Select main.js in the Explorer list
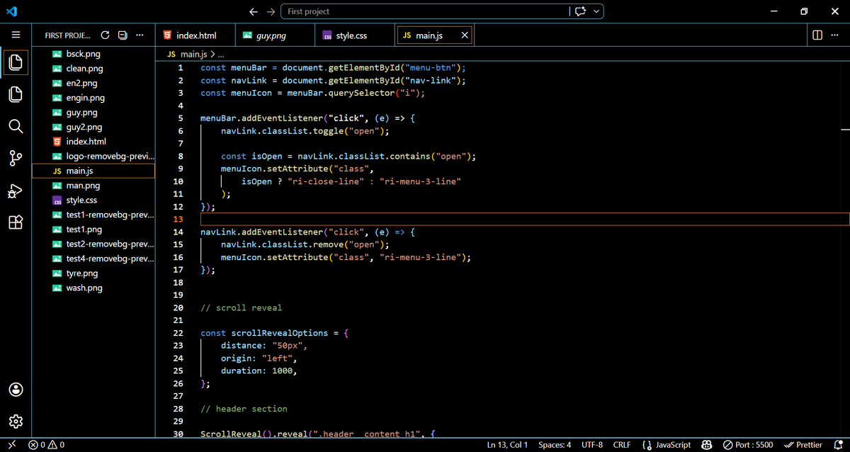This screenshot has height=452, width=850. [93, 171]
